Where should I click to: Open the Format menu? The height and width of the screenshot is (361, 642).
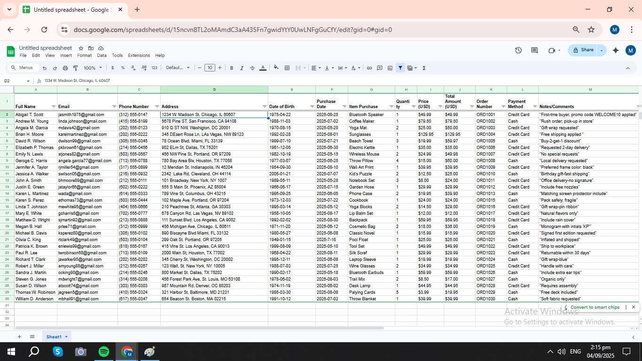84,55
